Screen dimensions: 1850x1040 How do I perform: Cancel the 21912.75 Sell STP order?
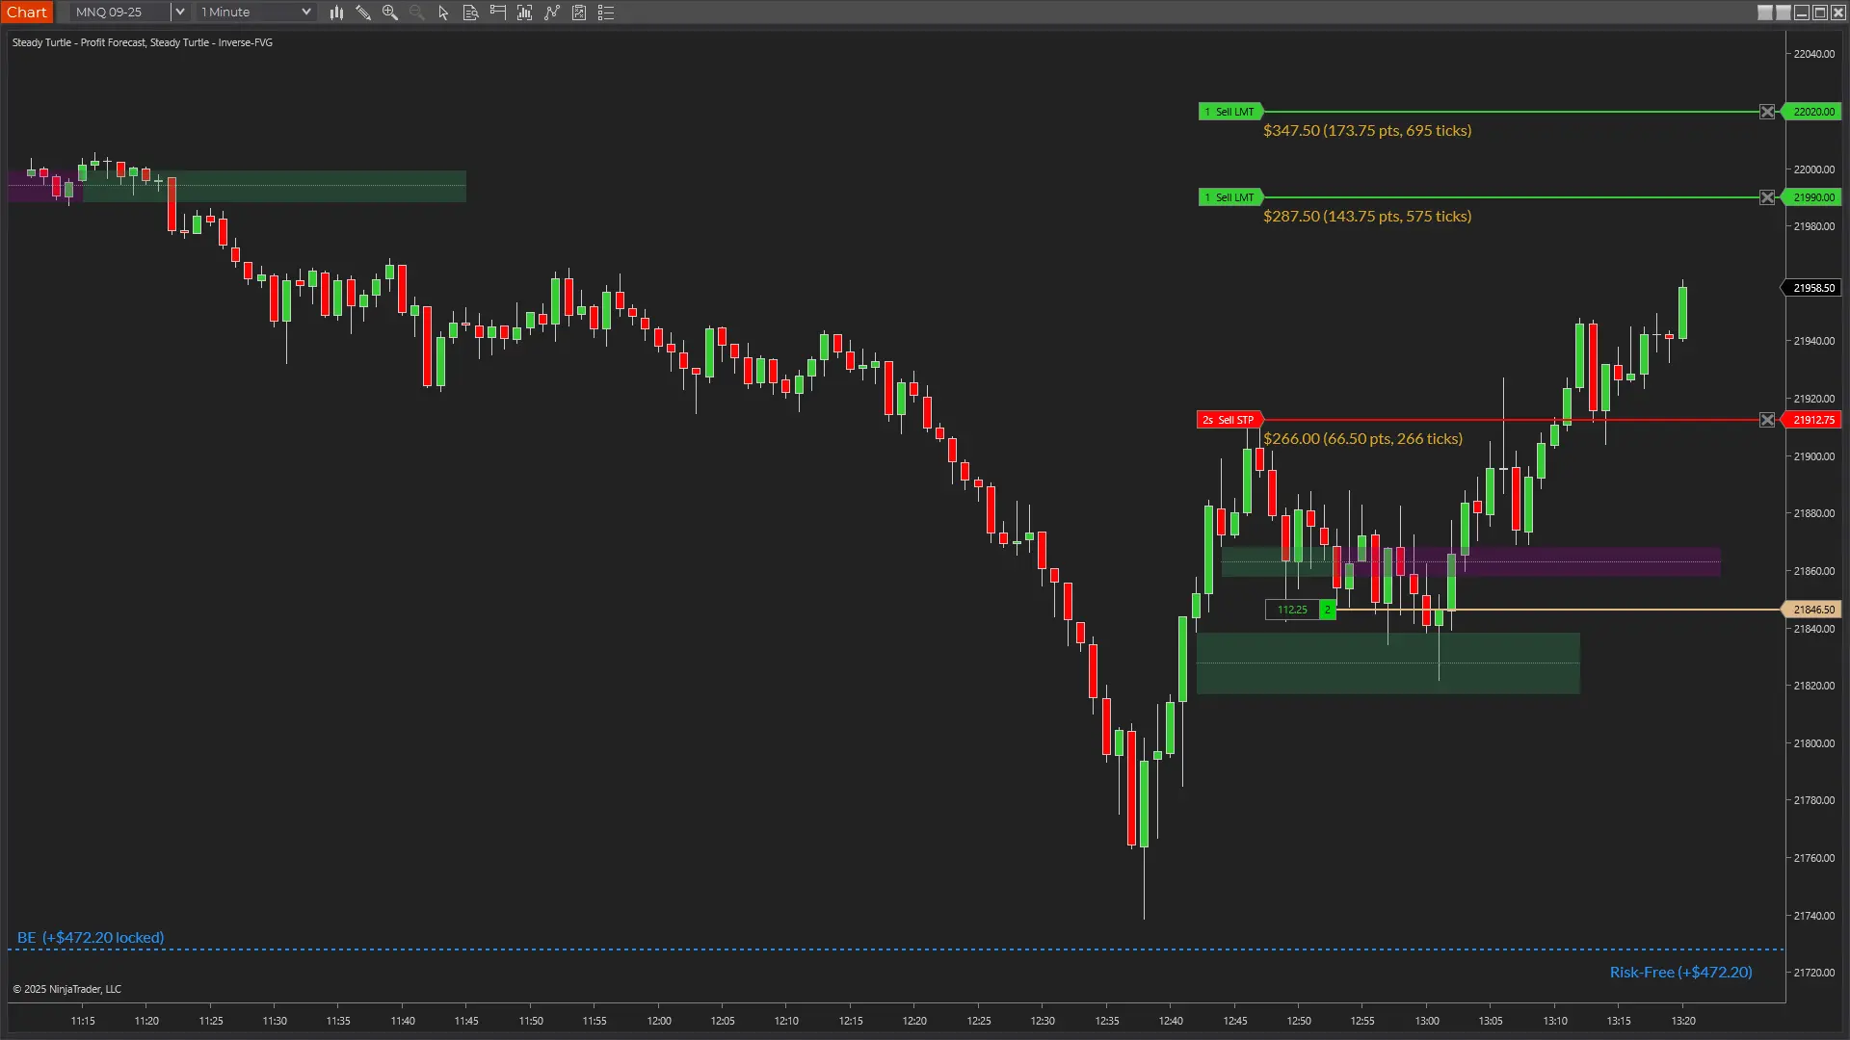1767,420
